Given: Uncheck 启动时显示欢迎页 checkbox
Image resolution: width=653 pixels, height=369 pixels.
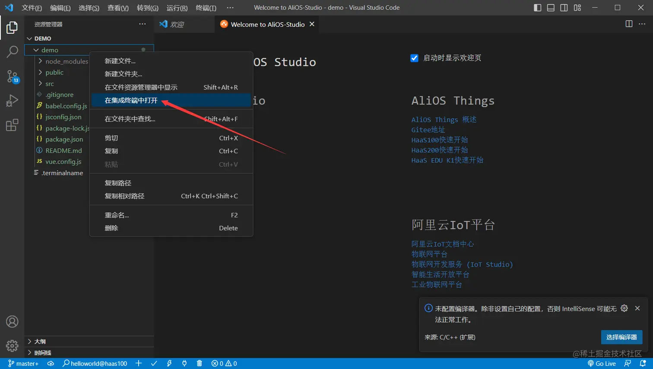Looking at the screenshot, I should pos(414,58).
